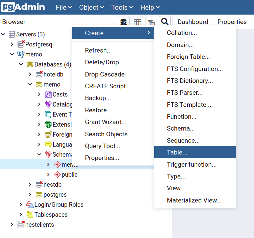Click the Schemas node icon
The width and height of the screenshot is (254, 238).
[x=48, y=155]
